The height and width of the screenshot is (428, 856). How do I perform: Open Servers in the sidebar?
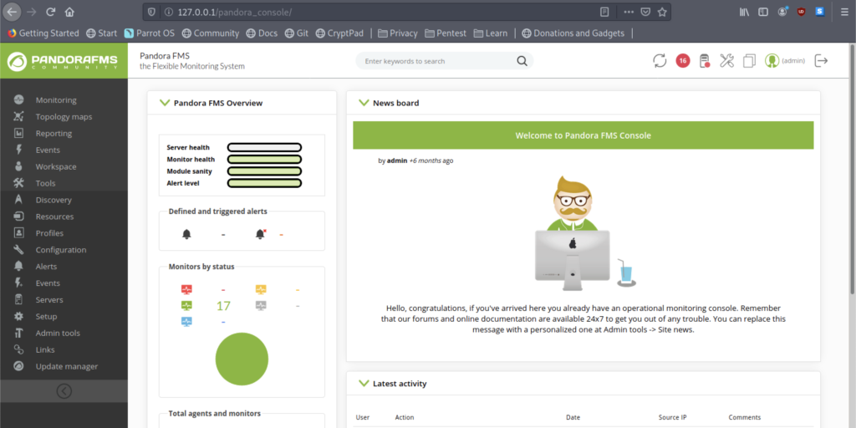click(49, 300)
